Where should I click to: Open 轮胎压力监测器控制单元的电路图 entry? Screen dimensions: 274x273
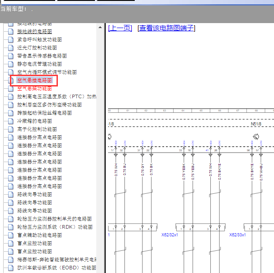coord(54,219)
